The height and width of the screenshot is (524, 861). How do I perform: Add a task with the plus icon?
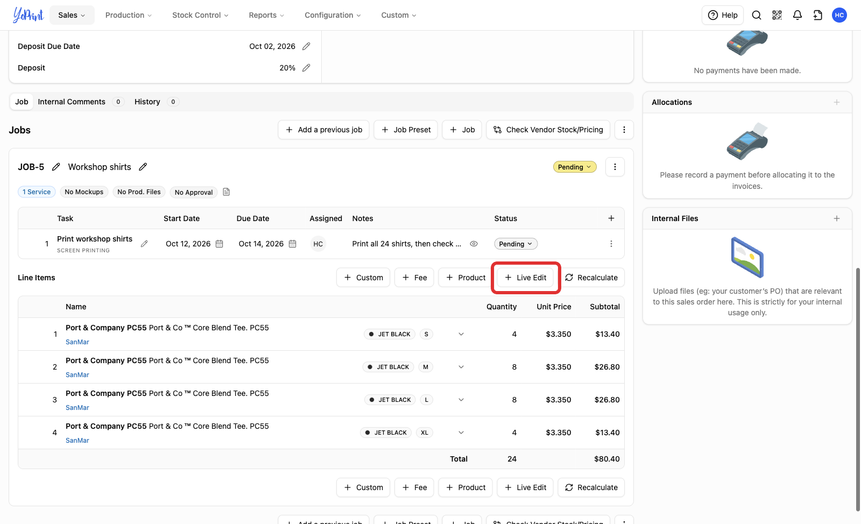click(x=611, y=218)
